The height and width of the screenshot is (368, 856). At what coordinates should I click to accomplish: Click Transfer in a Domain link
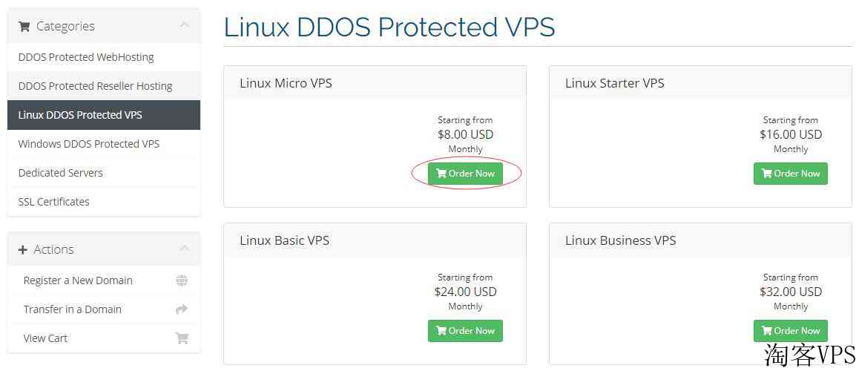point(104,309)
